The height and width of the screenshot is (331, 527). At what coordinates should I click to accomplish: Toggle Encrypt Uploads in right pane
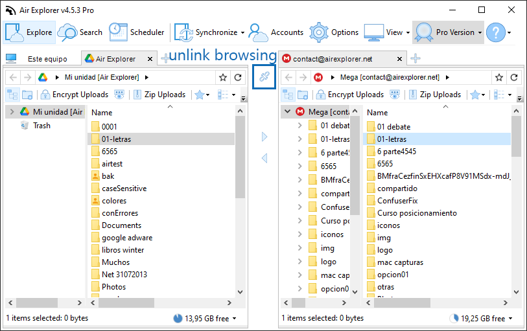pyautogui.click(x=350, y=95)
